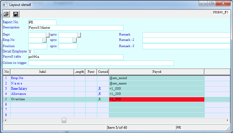This screenshot has height=133, width=233.
Task: Click the Payed column header
Action: (157, 72)
